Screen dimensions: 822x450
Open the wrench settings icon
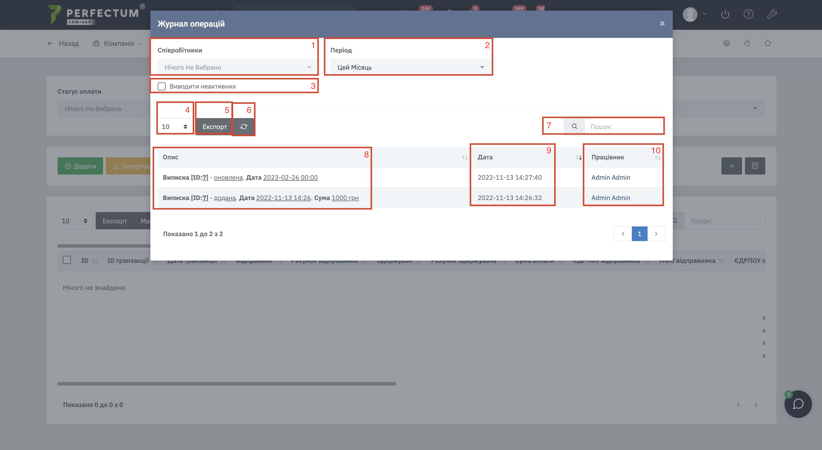pyautogui.click(x=772, y=14)
